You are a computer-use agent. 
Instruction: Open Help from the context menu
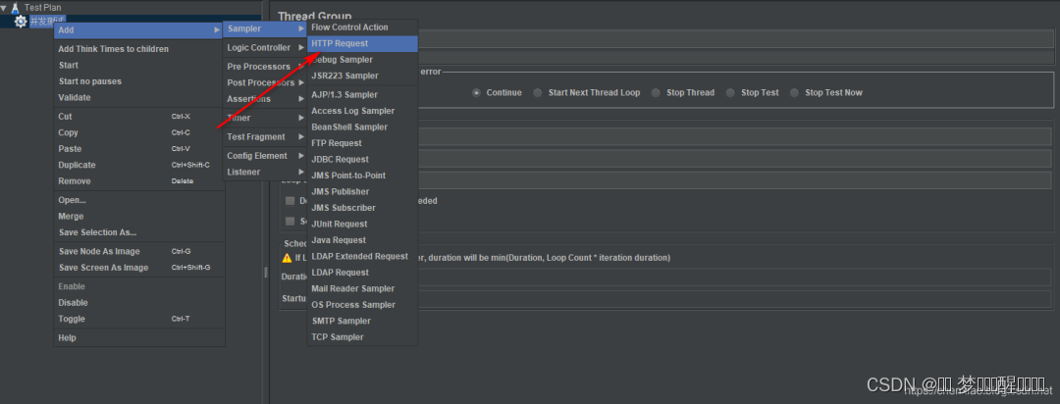click(x=139, y=337)
